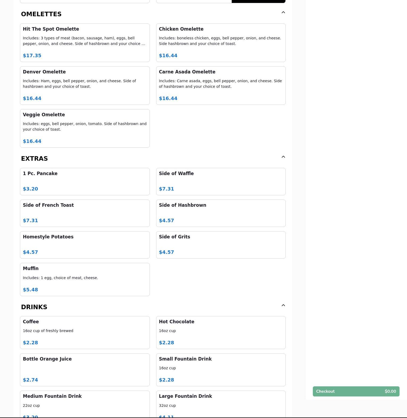Pick the 1 Pc. Pancake extra
Screen dimensions: 407x418
[85, 181]
